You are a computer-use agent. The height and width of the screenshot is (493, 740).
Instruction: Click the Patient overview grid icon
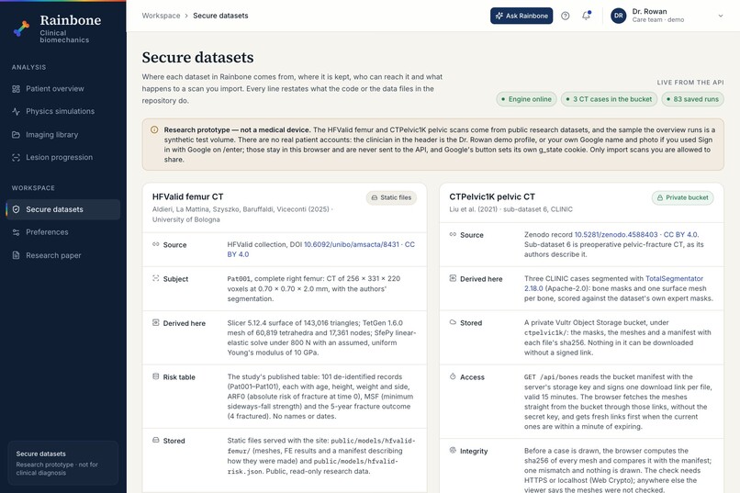coord(16,89)
